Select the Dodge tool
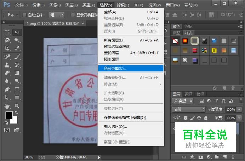Viewport: 245px width, 161px height. [x=17, y=81]
